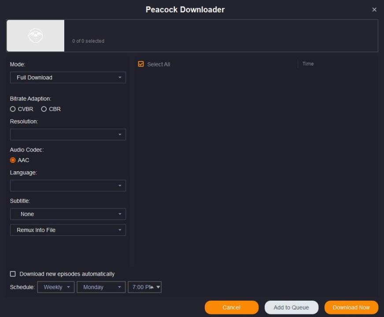Open the Weekly schedule frequency dropdown
384x317 pixels.
pos(56,287)
